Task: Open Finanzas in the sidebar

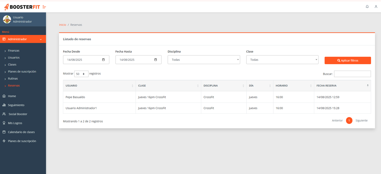Action: coord(13,50)
